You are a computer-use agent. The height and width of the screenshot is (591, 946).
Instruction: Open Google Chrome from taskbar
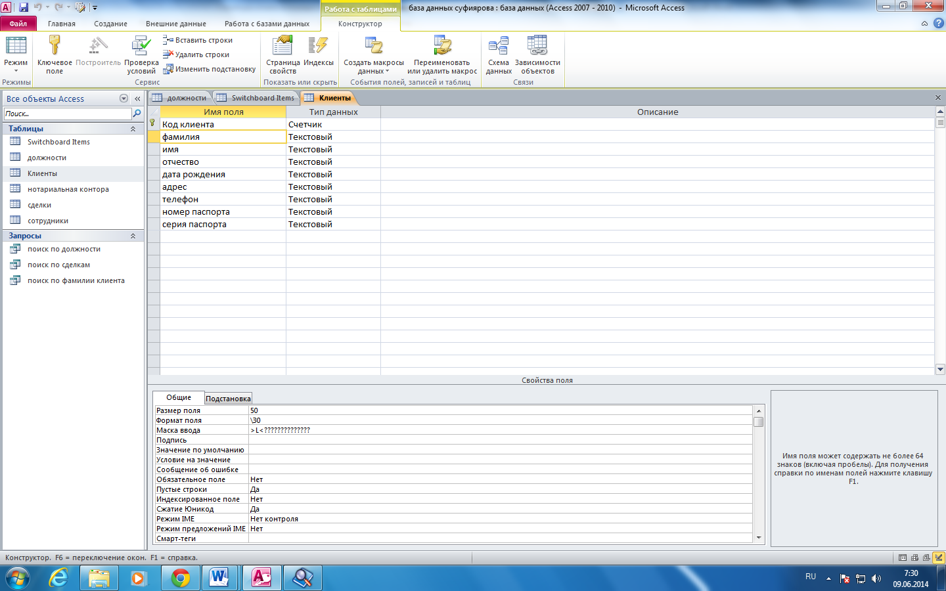[181, 578]
